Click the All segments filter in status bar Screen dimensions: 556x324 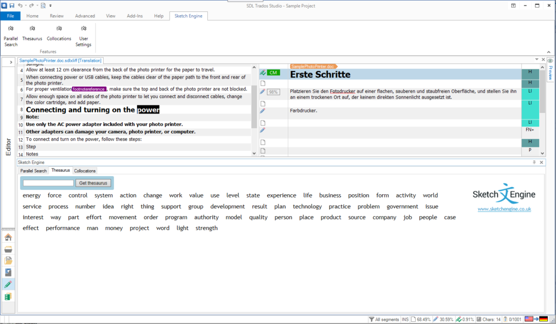[384, 320]
